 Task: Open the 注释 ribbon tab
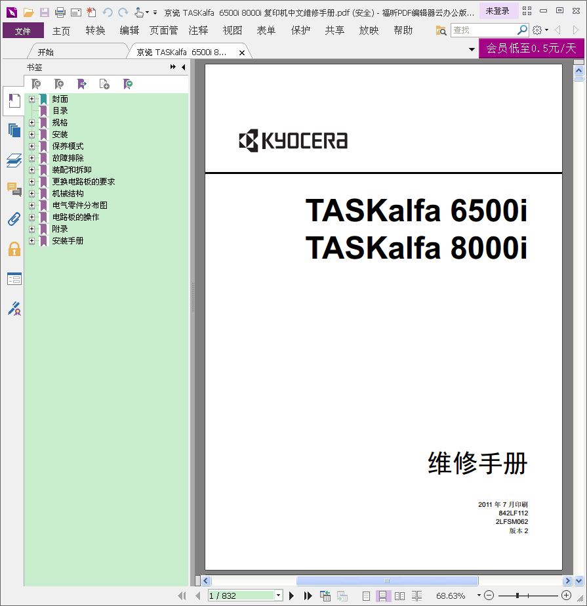(x=198, y=31)
